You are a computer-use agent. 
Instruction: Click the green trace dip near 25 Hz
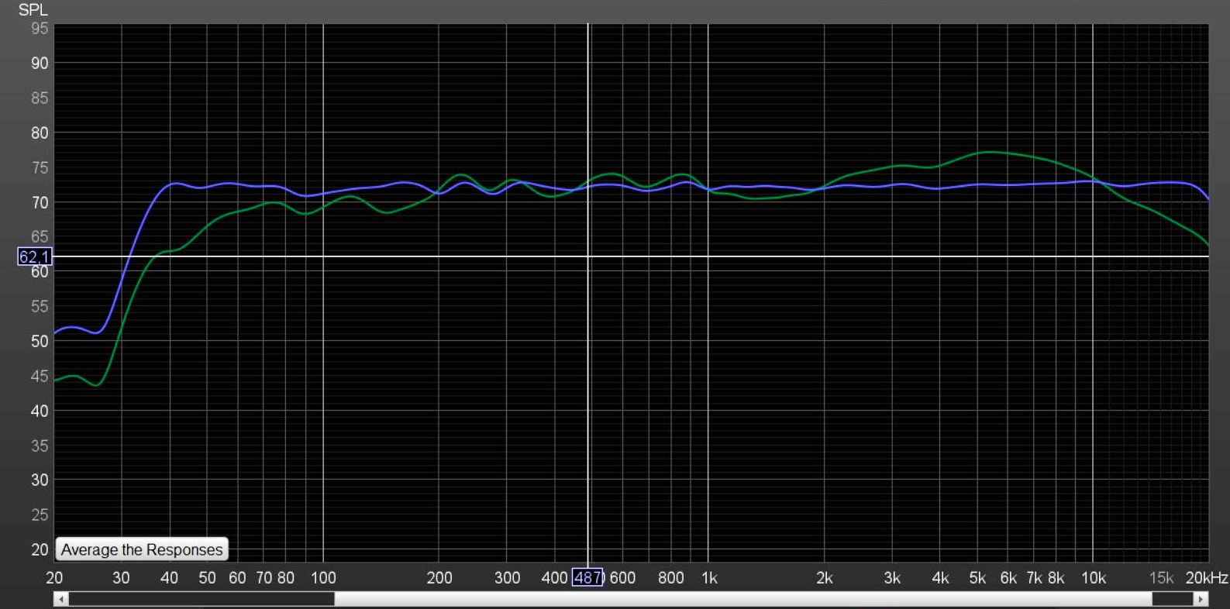pos(96,384)
